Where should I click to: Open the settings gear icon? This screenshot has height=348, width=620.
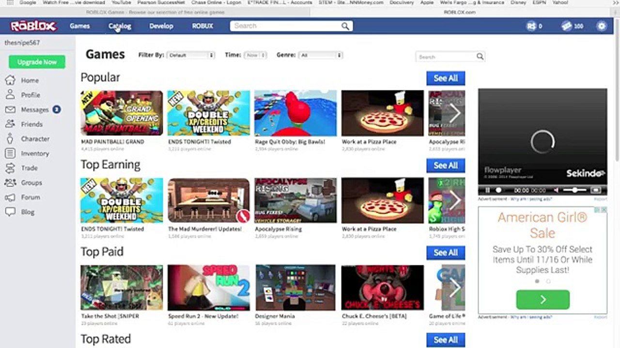(x=602, y=26)
